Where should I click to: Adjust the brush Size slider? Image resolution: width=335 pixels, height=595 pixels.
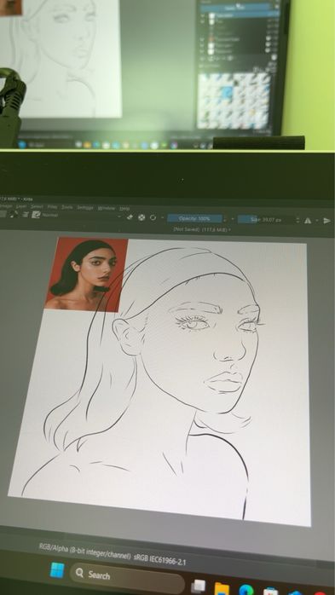pyautogui.click(x=266, y=220)
